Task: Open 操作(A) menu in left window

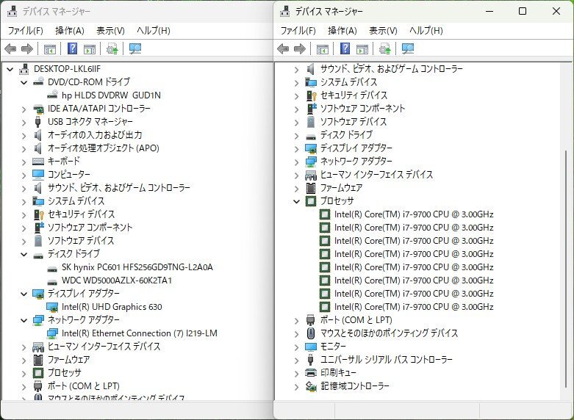Action: 70,31
